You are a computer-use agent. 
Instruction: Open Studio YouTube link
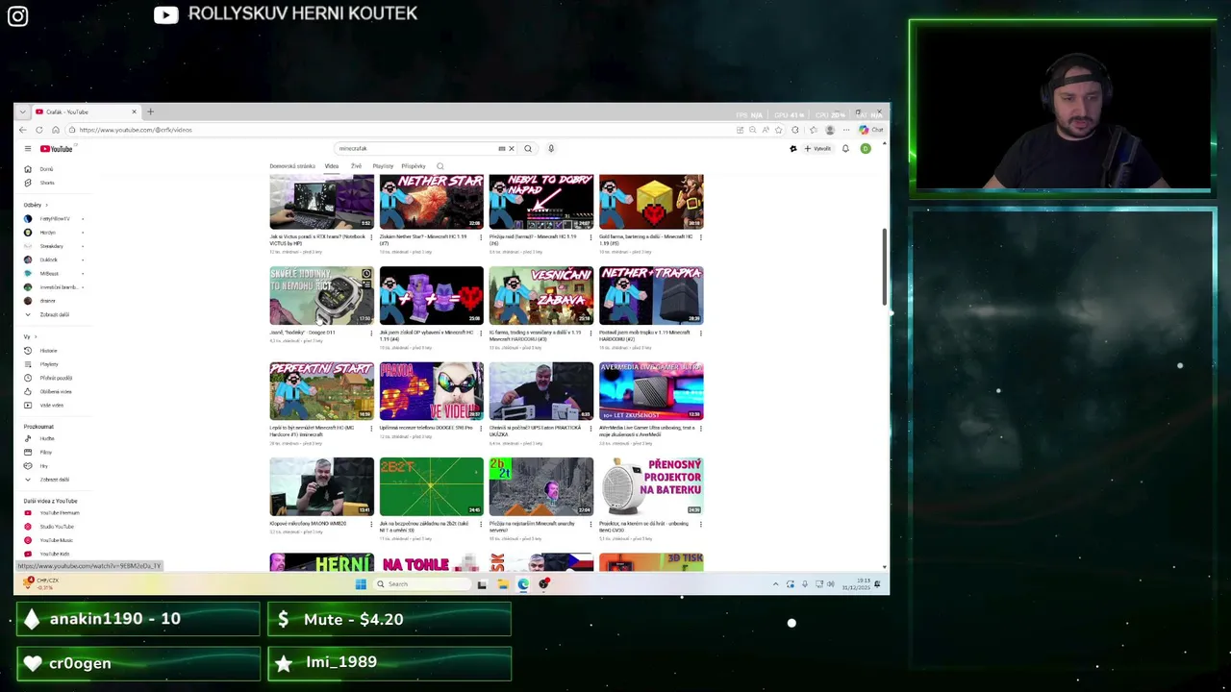pyautogui.click(x=57, y=527)
